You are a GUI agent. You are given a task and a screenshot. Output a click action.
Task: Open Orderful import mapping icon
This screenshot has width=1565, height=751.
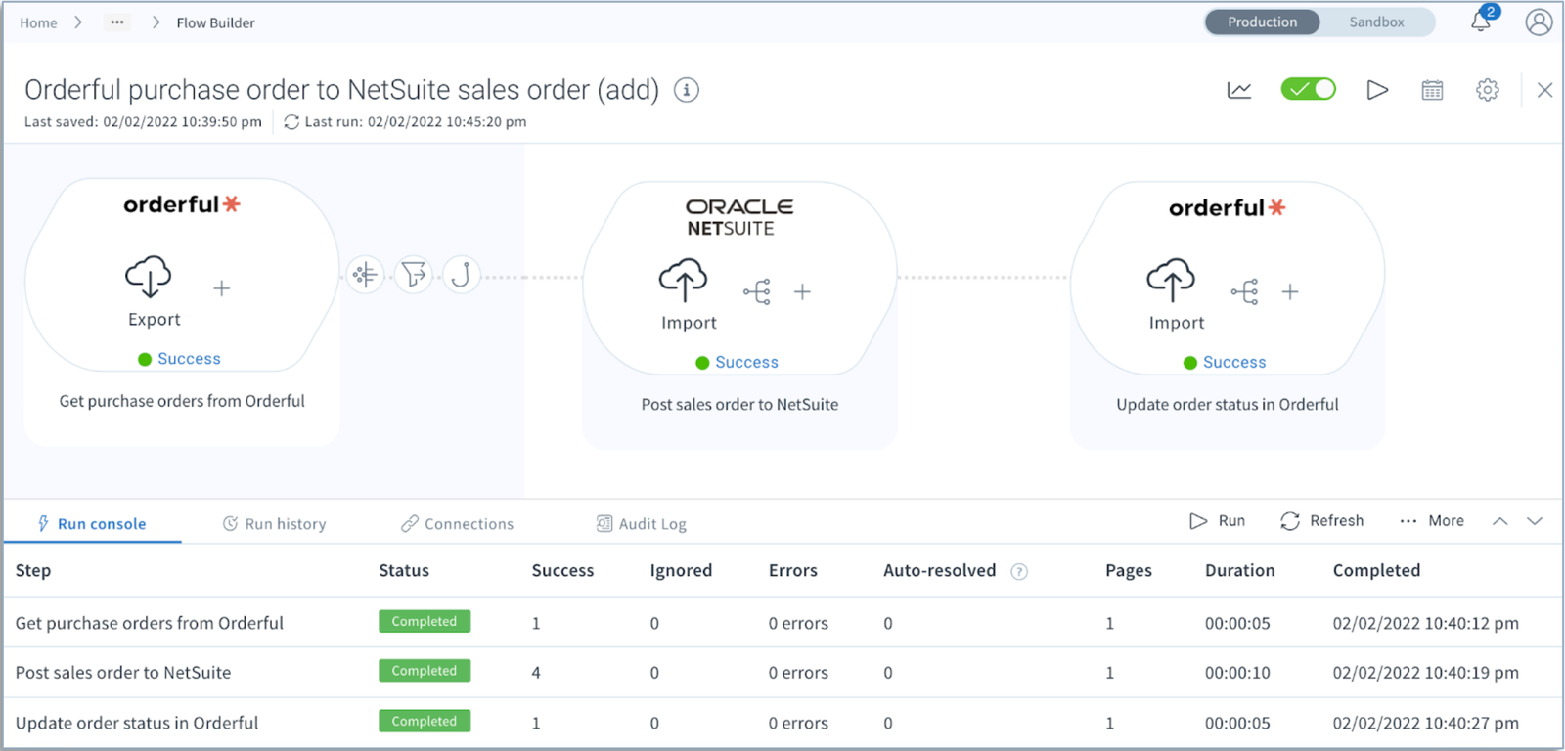click(1245, 291)
